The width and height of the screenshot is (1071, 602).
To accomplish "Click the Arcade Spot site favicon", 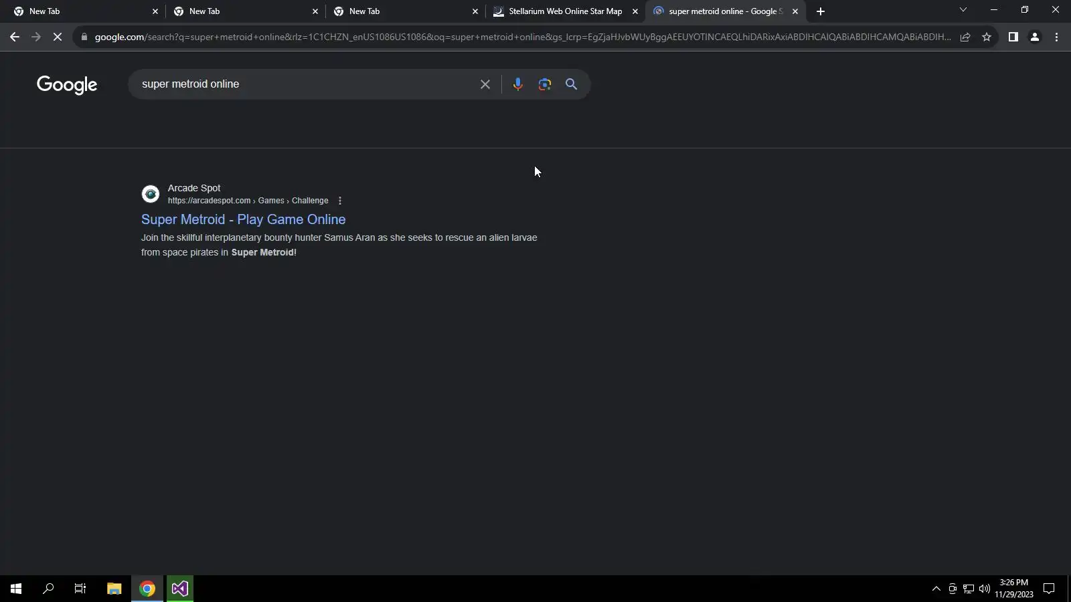I will [x=151, y=194].
